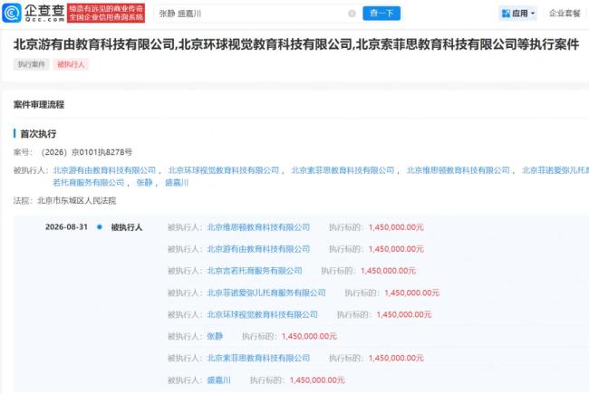Open 北京菲诺爱弥儿托育服务有限公司 in the timeline details
The height and width of the screenshot is (394, 589).
[266, 293]
